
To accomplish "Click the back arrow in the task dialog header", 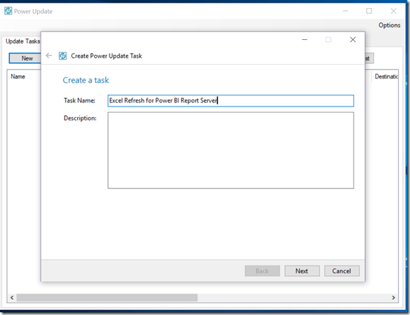I will pos(49,56).
